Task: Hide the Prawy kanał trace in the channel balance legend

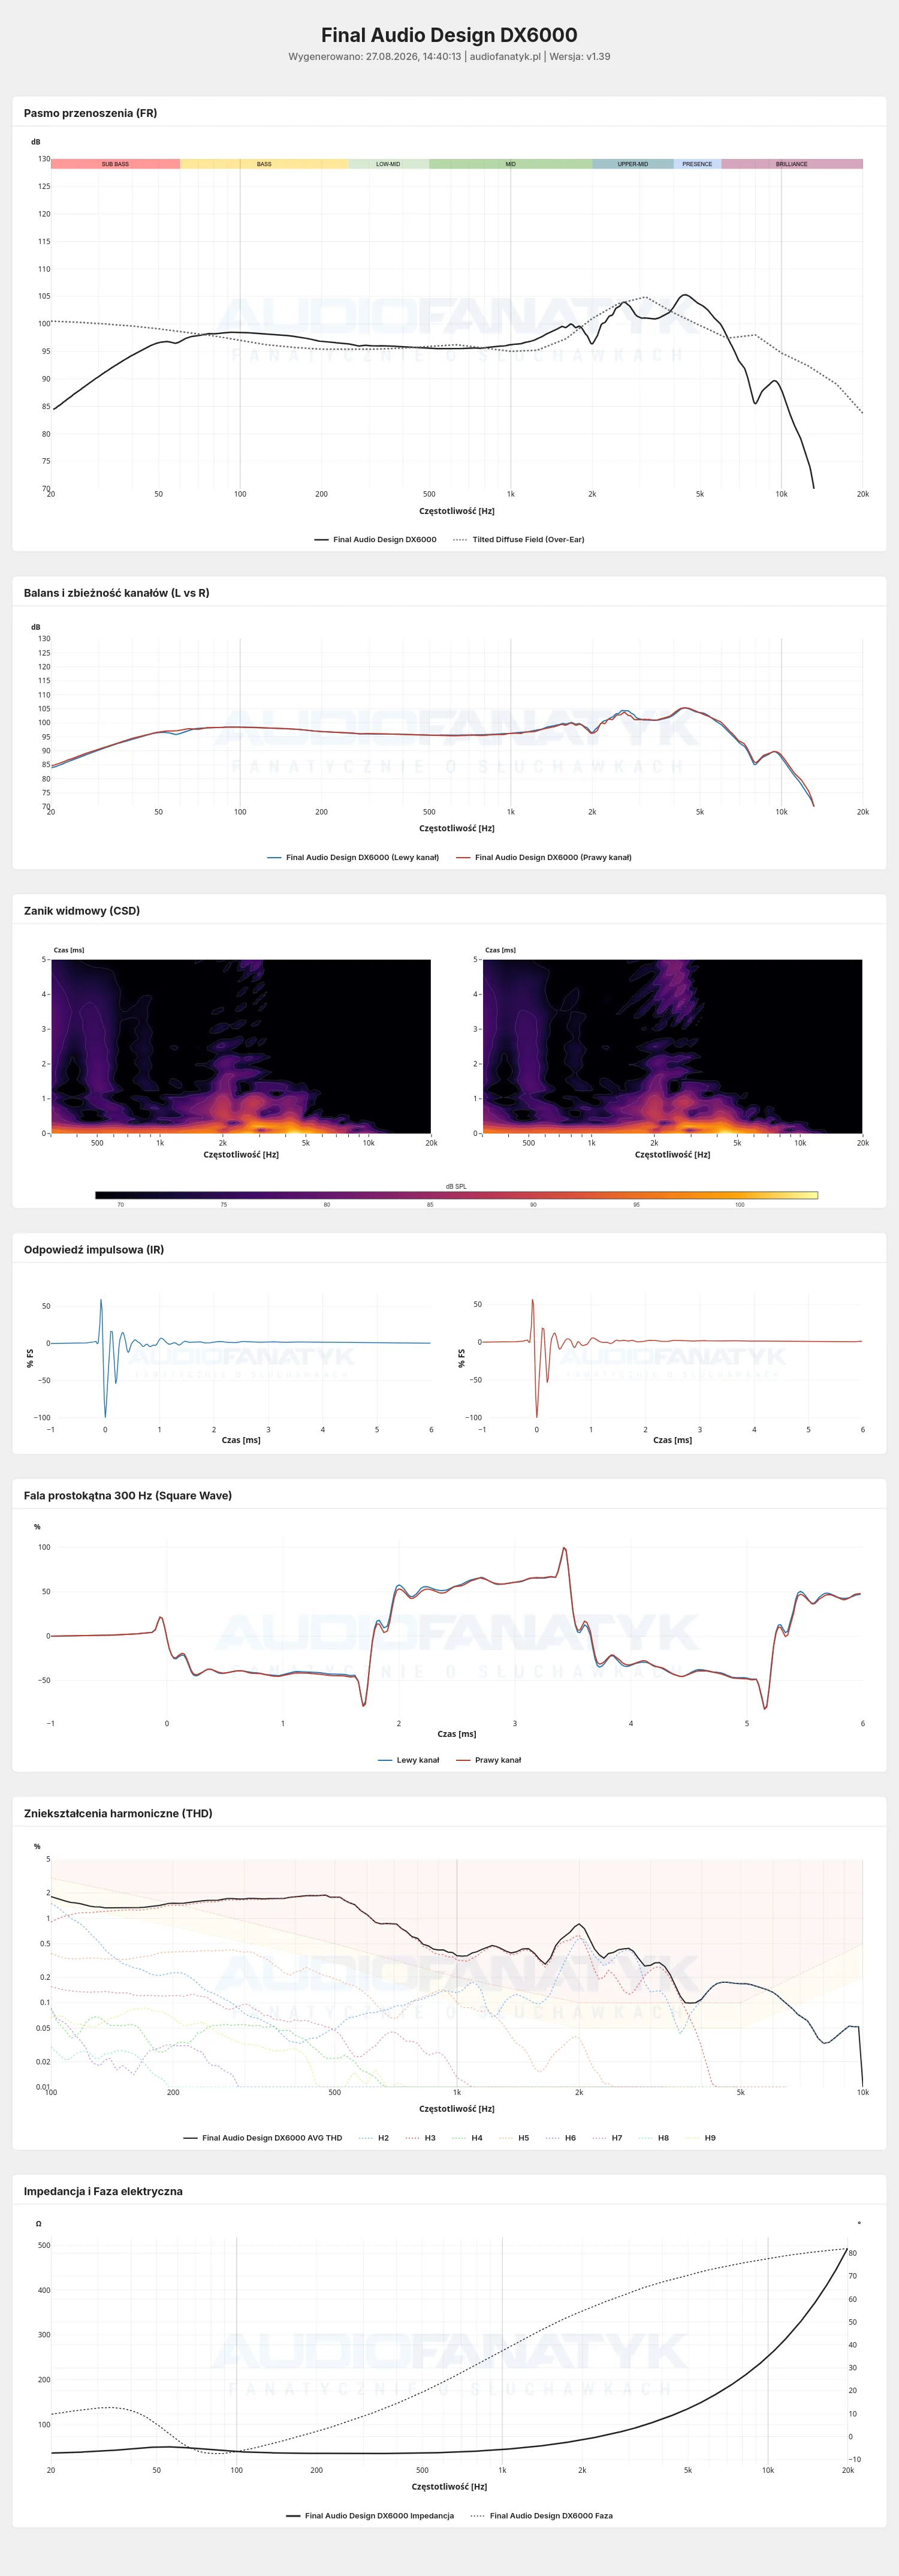Action: [544, 857]
